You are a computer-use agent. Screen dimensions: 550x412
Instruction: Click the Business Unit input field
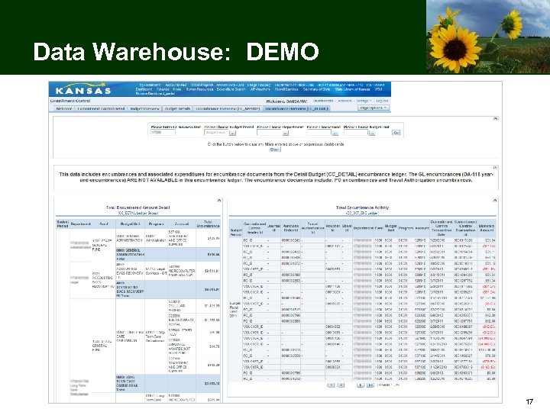point(163,133)
